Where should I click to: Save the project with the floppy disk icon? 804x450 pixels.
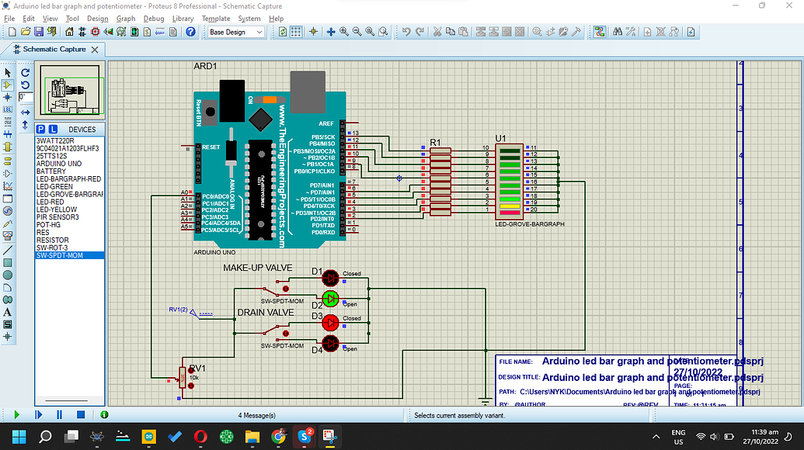39,32
